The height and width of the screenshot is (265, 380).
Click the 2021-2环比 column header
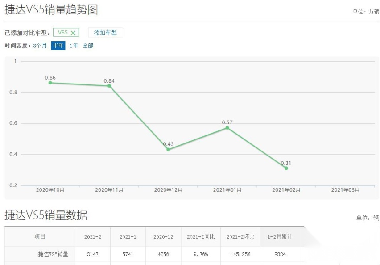tap(240, 236)
